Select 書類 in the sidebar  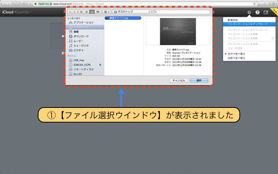(x=85, y=32)
